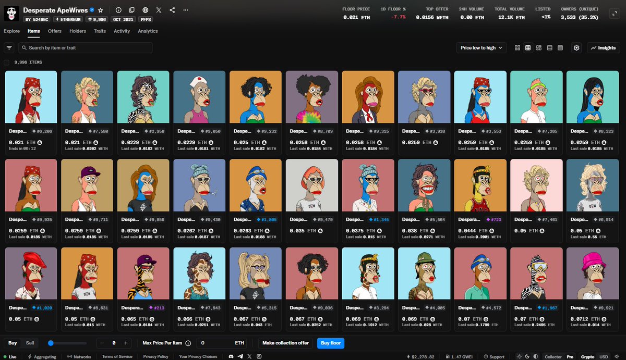Image resolution: width=626 pixels, height=360 pixels.
Task: Open the Activity tab
Action: point(122,31)
